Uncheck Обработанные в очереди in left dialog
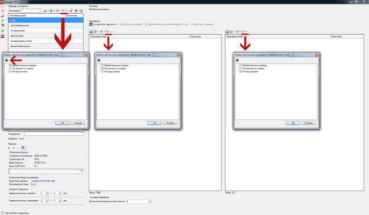 [x=10, y=65]
